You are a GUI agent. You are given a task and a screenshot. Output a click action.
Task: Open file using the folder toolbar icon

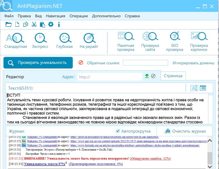8,24
